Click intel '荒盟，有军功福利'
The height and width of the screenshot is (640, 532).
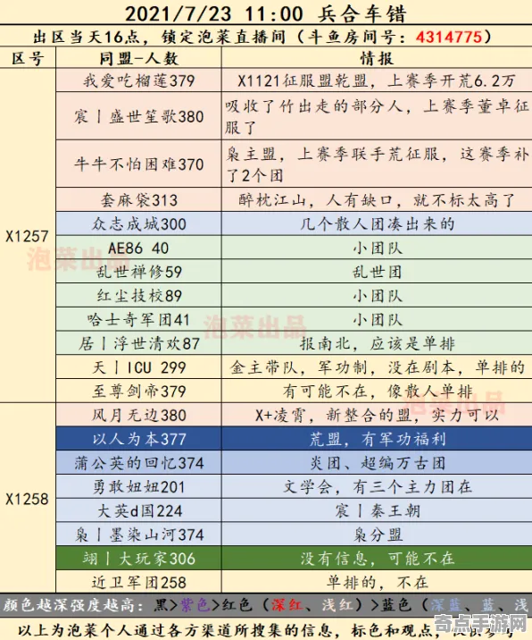[x=377, y=439]
